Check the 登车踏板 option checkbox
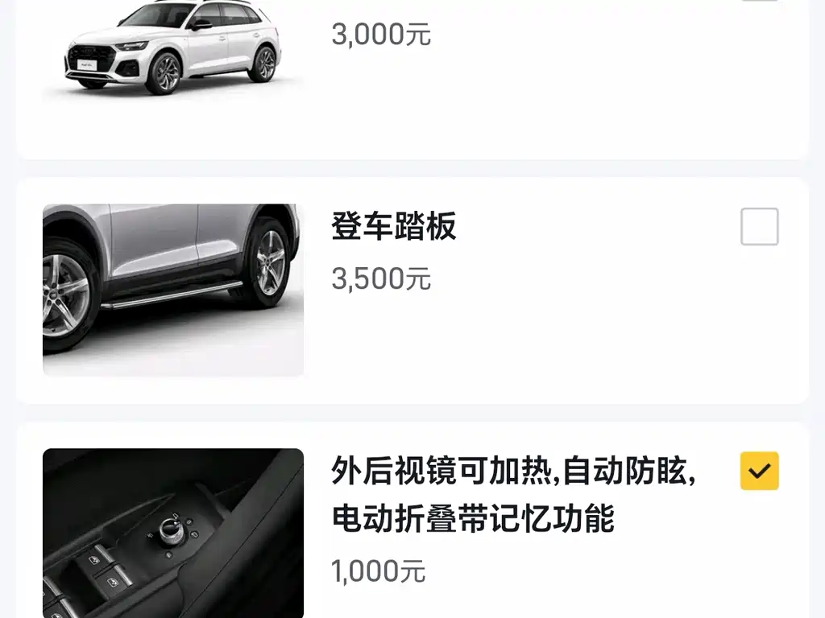 (759, 226)
